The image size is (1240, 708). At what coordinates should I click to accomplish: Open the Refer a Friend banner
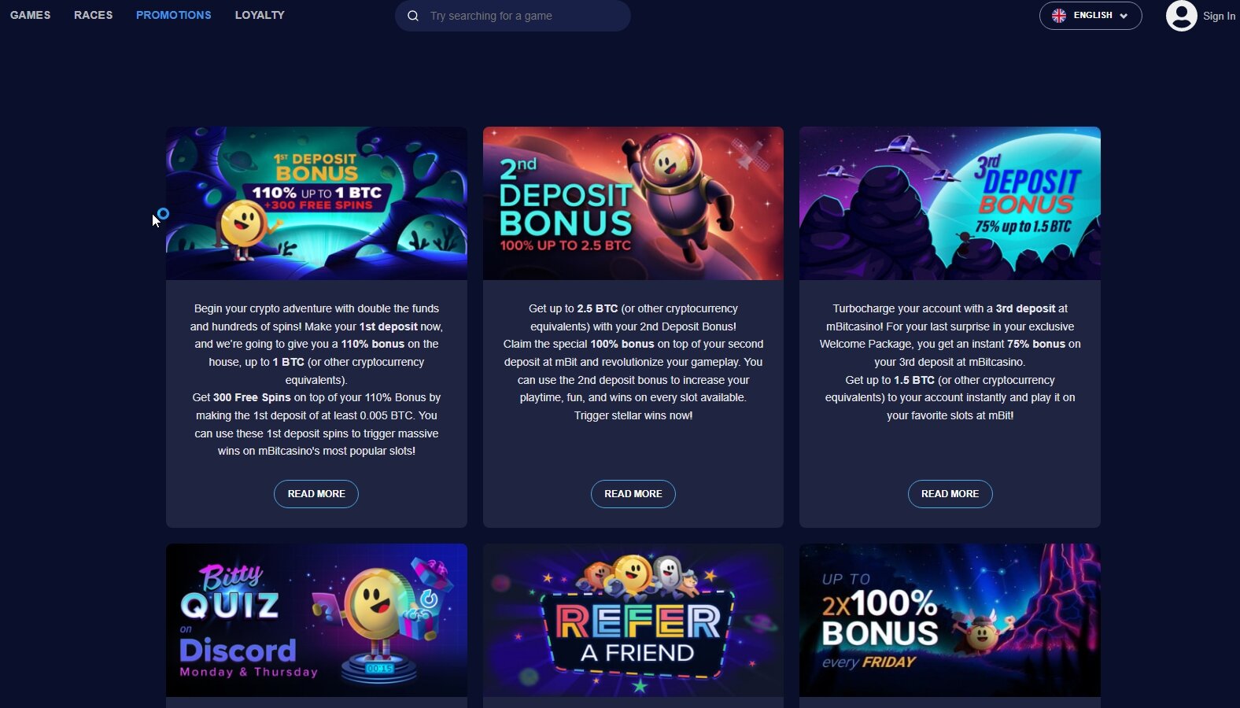coord(633,620)
